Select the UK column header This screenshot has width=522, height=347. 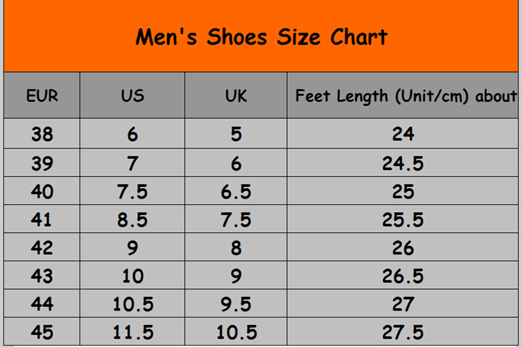[x=236, y=95]
